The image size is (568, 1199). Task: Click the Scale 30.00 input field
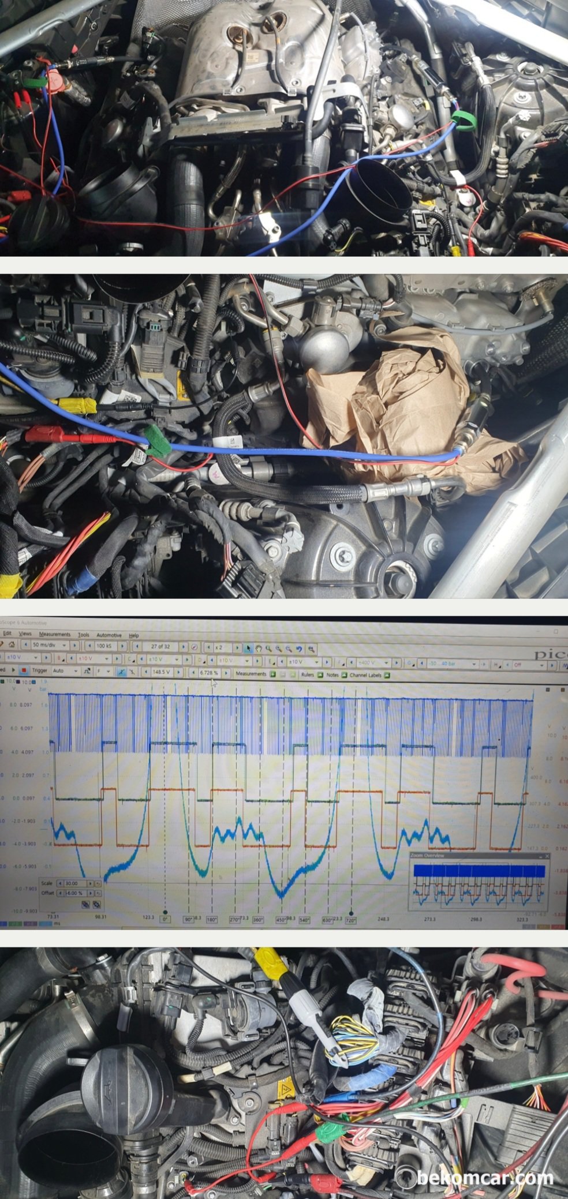[74, 883]
